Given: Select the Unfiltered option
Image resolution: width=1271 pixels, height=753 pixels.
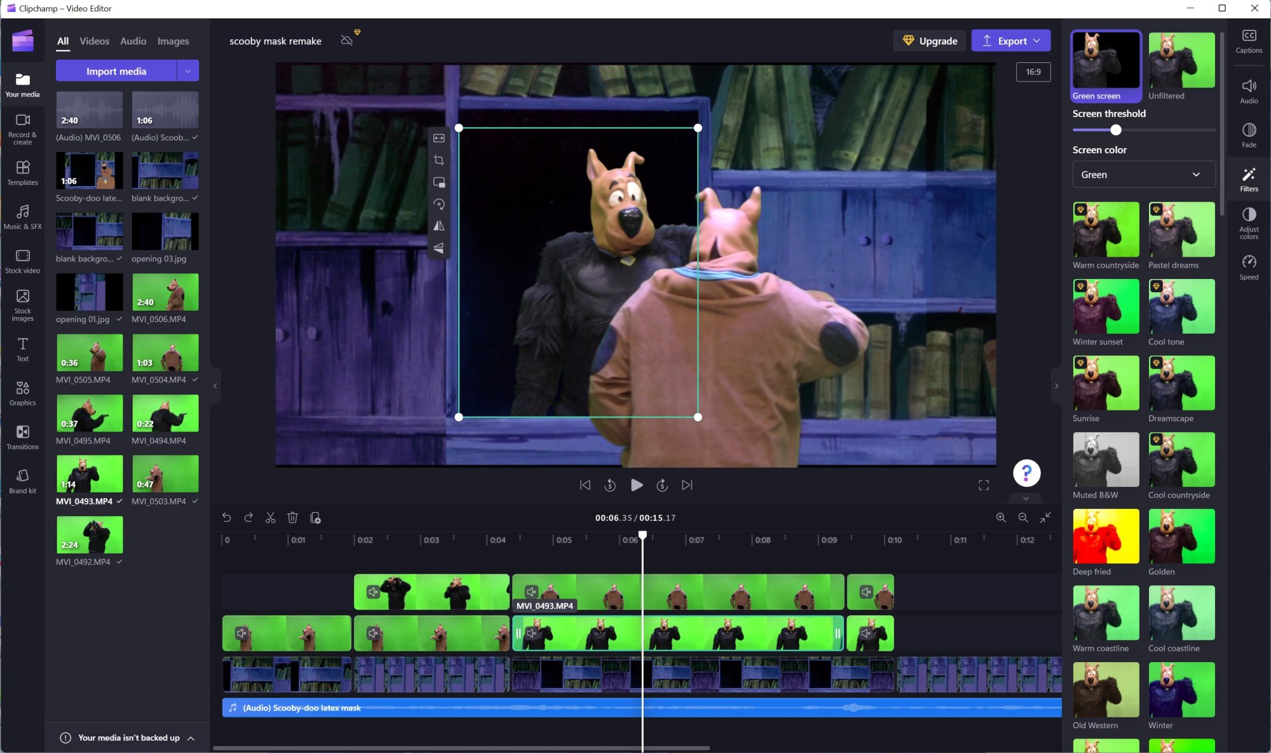Looking at the screenshot, I should pos(1181,66).
